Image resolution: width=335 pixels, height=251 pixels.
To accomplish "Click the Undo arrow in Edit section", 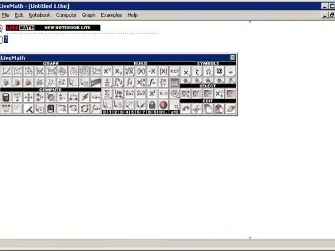I will (x=186, y=109).
